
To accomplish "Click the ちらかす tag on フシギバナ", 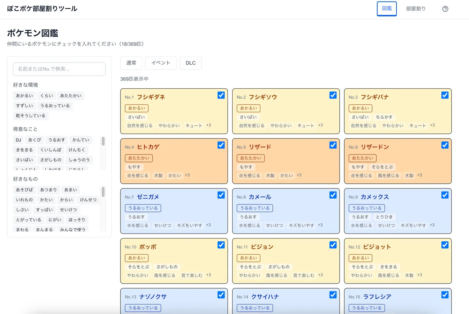I will point(384,117).
